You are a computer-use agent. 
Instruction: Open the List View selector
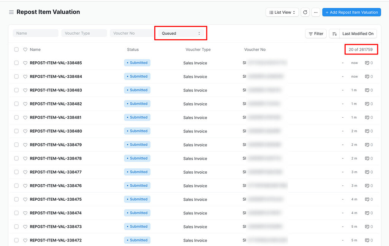click(282, 12)
